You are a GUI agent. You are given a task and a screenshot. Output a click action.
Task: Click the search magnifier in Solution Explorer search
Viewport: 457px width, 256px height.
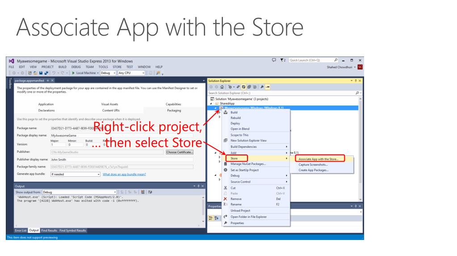[x=357, y=93]
